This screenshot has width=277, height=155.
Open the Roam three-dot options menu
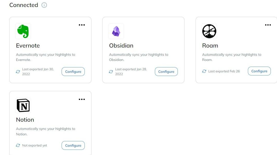tap(268, 25)
